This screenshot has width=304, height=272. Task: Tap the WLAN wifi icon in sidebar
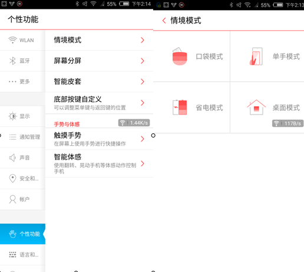[x=12, y=40]
